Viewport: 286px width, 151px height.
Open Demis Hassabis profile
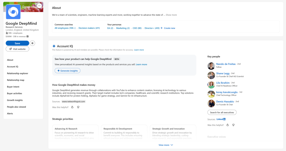(225, 102)
